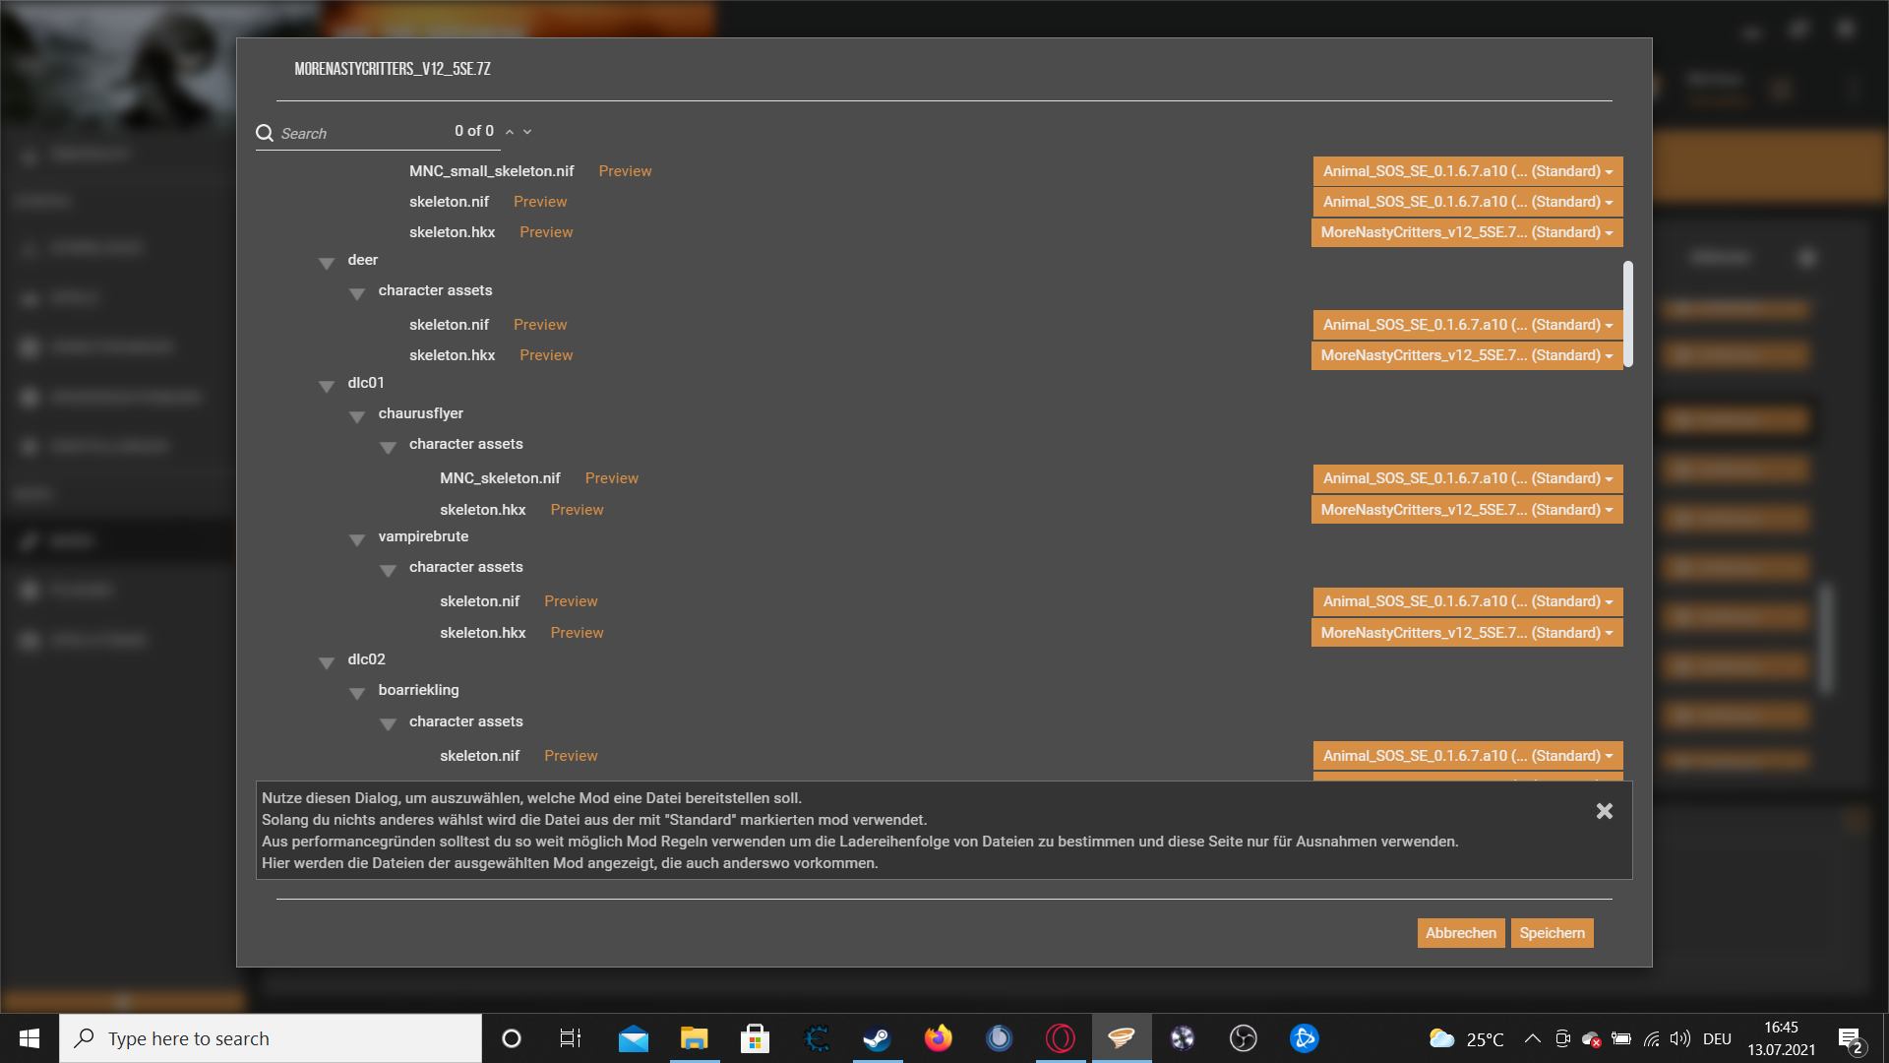The image size is (1889, 1063).
Task: Preview chaurusflyer's skeleton.hkx file
Action: (x=577, y=510)
